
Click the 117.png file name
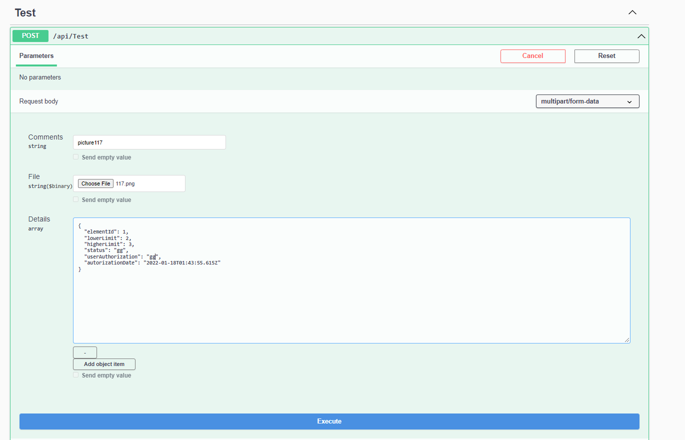pyautogui.click(x=125, y=183)
